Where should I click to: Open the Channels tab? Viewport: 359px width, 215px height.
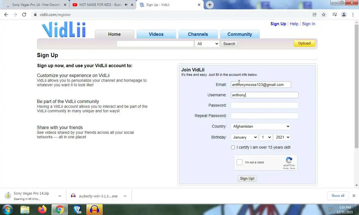tap(198, 34)
